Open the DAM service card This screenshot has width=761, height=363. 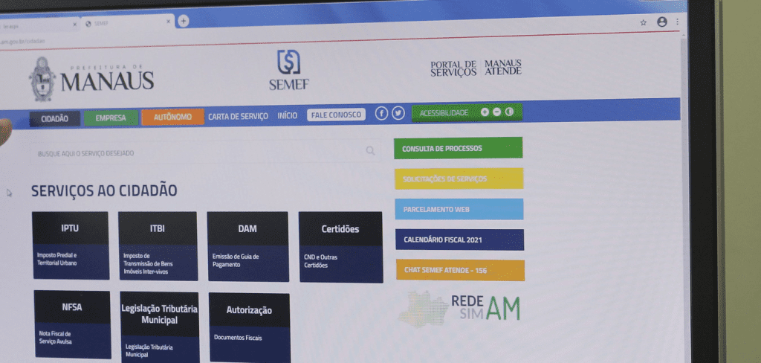point(248,246)
